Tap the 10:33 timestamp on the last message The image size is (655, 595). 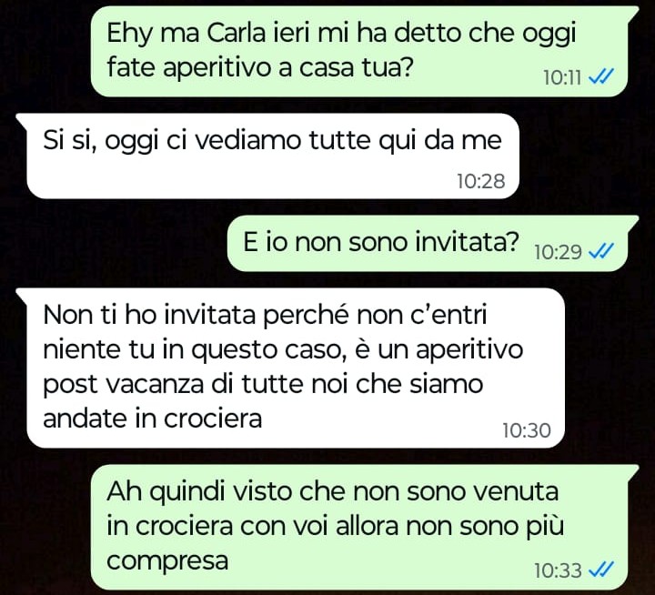pos(558,570)
